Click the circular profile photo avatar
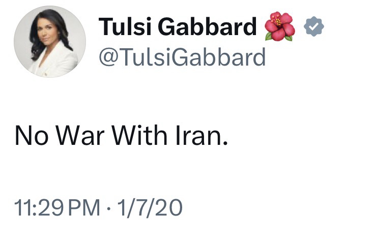Viewport: 376px width, 245px height. (x=49, y=42)
